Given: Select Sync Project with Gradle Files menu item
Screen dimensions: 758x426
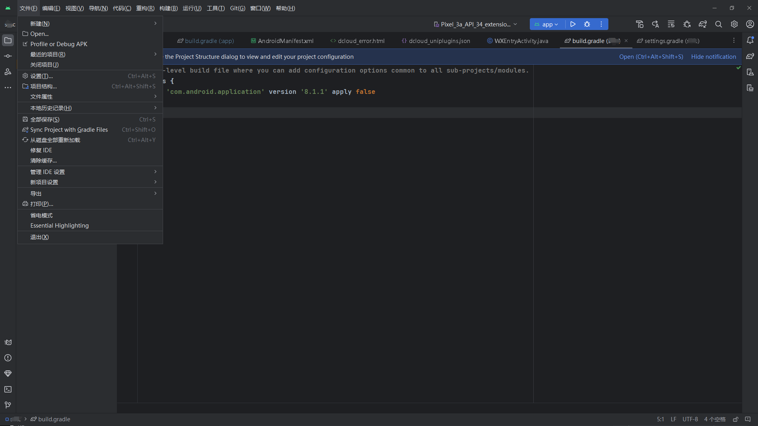Looking at the screenshot, I should coord(69,130).
